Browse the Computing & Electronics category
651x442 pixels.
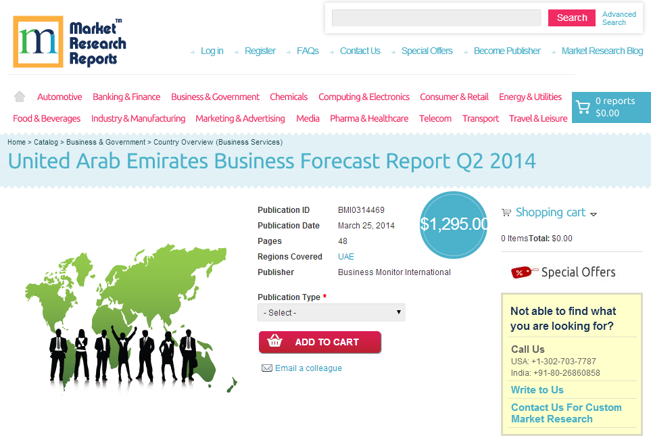tap(364, 97)
